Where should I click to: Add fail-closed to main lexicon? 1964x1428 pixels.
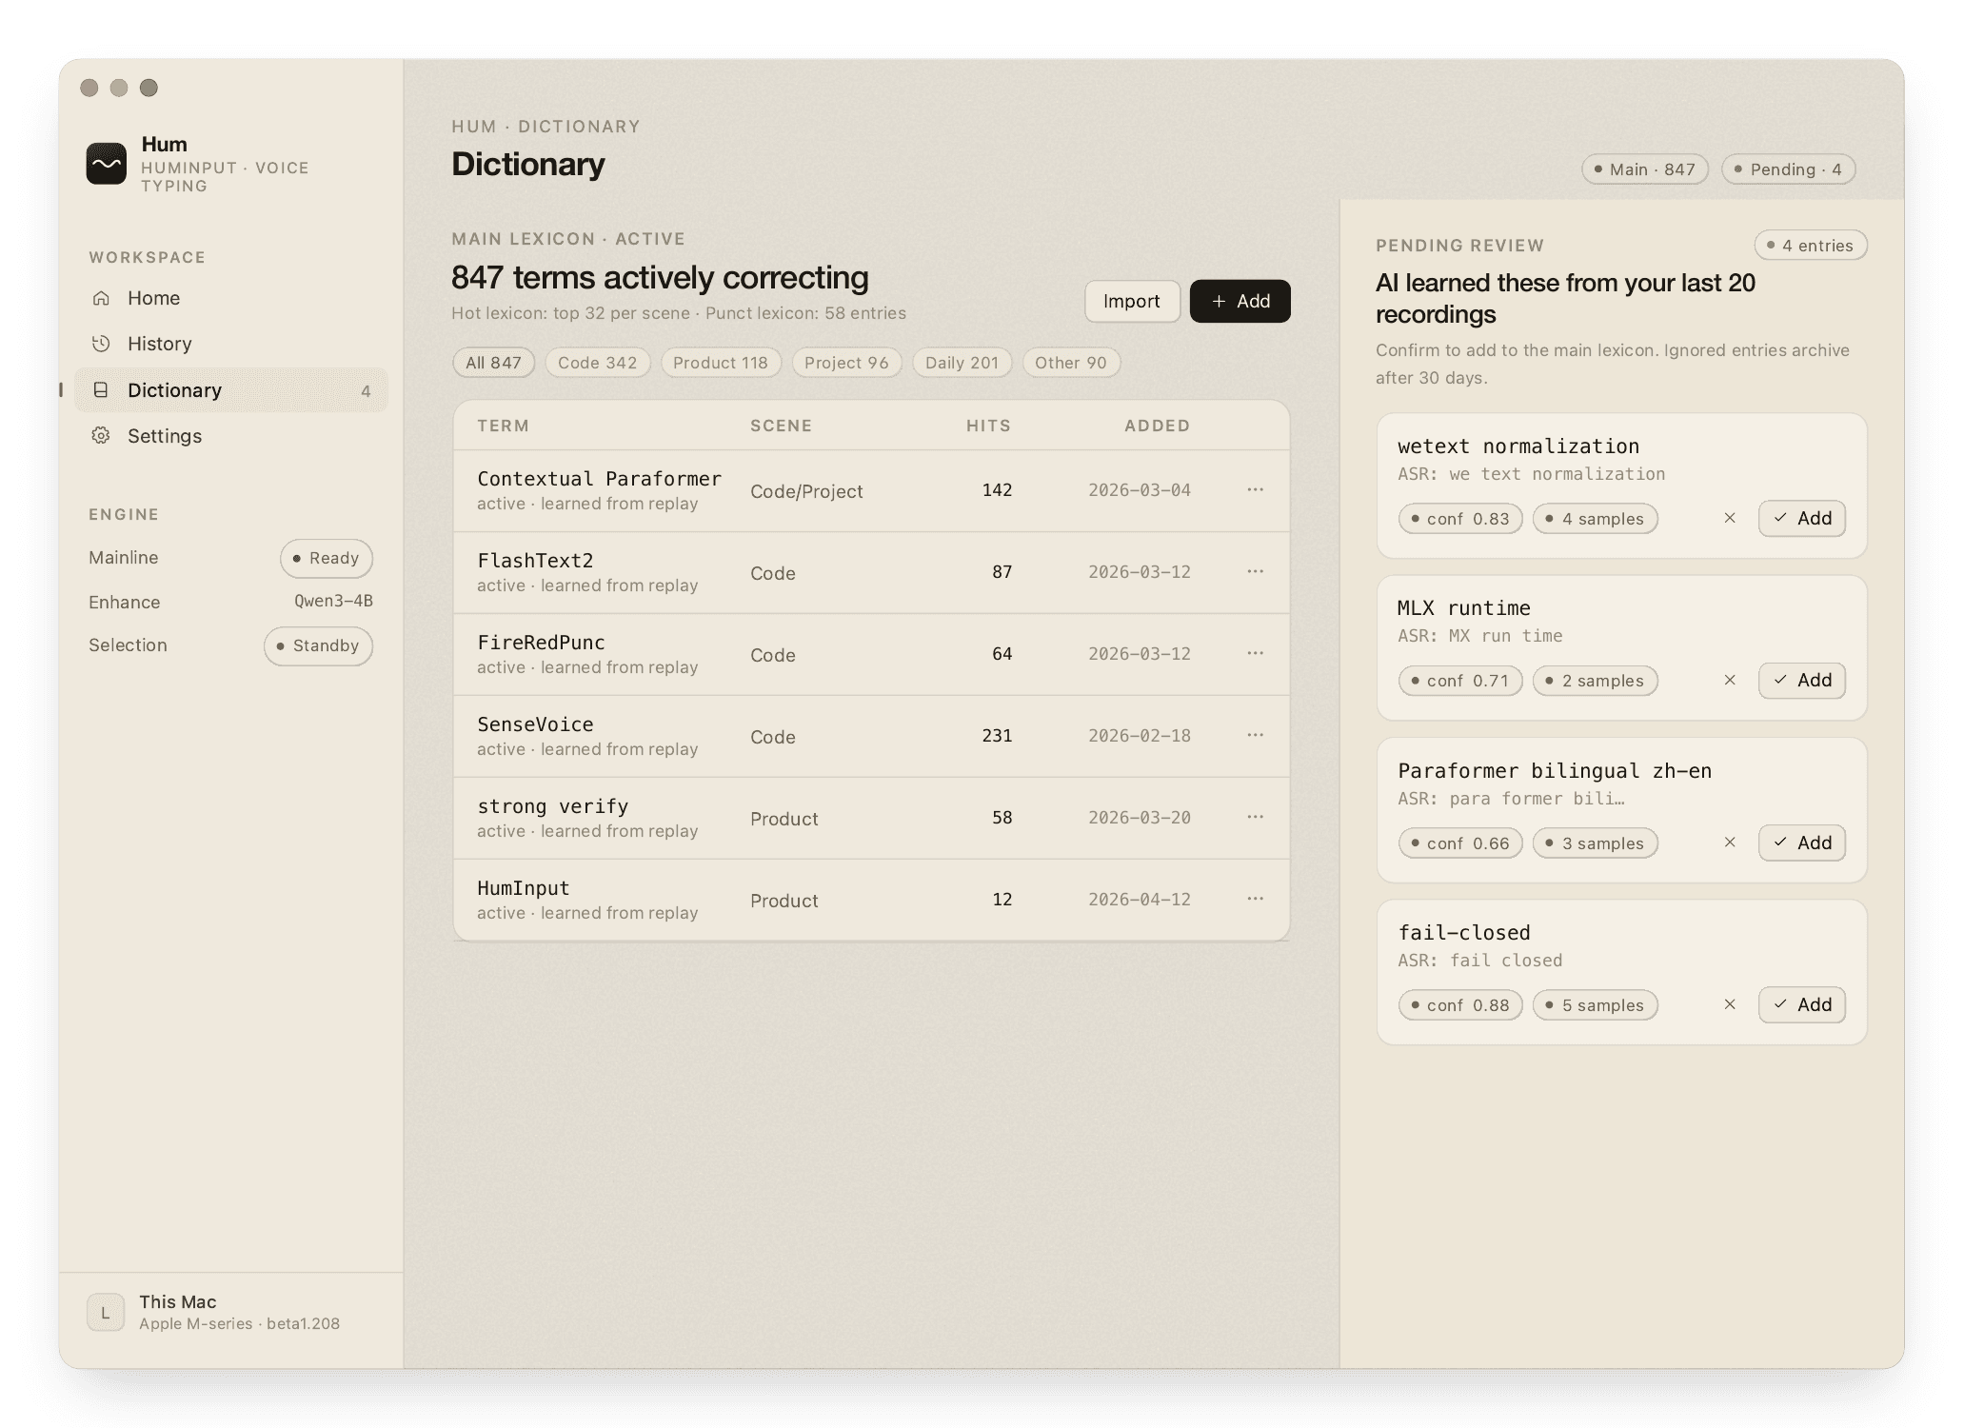click(x=1802, y=1004)
